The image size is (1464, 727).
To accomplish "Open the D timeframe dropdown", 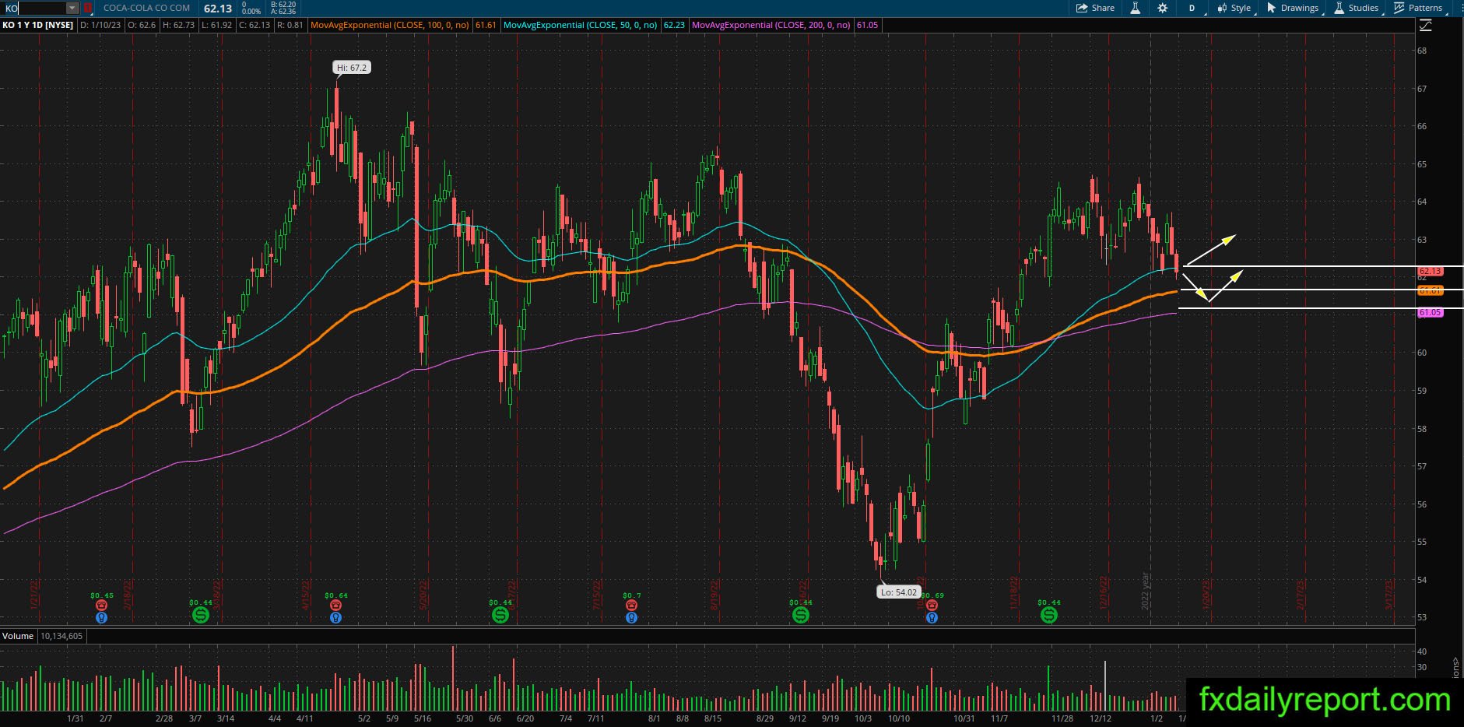I will pos(1192,8).
